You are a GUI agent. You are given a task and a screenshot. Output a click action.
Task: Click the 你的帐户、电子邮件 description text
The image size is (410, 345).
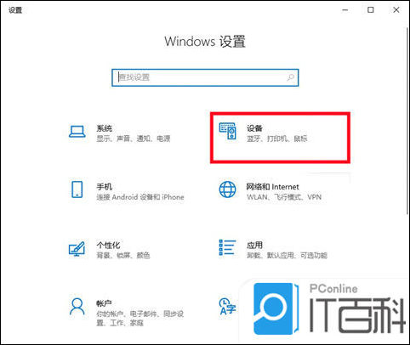tap(140, 318)
